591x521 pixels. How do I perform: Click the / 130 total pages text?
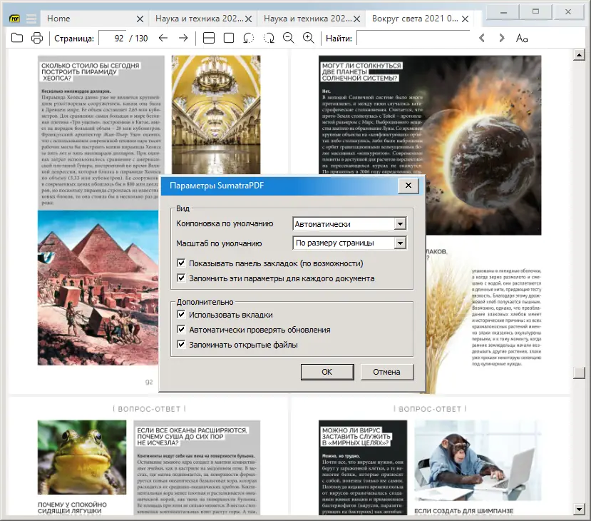click(139, 38)
